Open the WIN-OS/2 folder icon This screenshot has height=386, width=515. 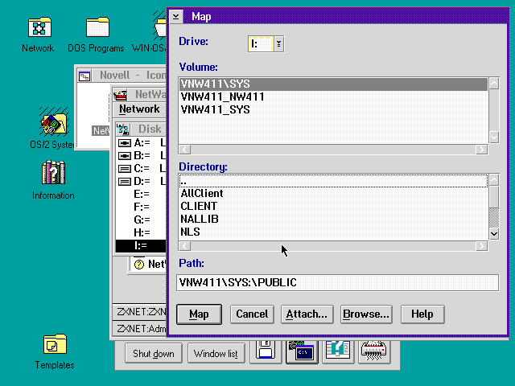[x=159, y=27]
